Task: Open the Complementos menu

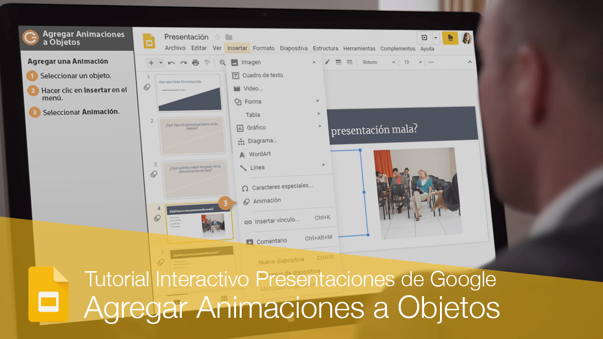Action: click(398, 48)
